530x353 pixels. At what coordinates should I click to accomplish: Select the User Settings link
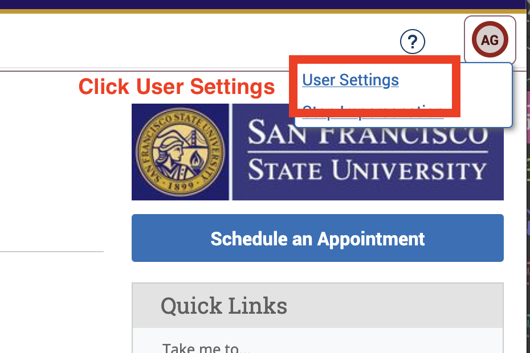[350, 80]
